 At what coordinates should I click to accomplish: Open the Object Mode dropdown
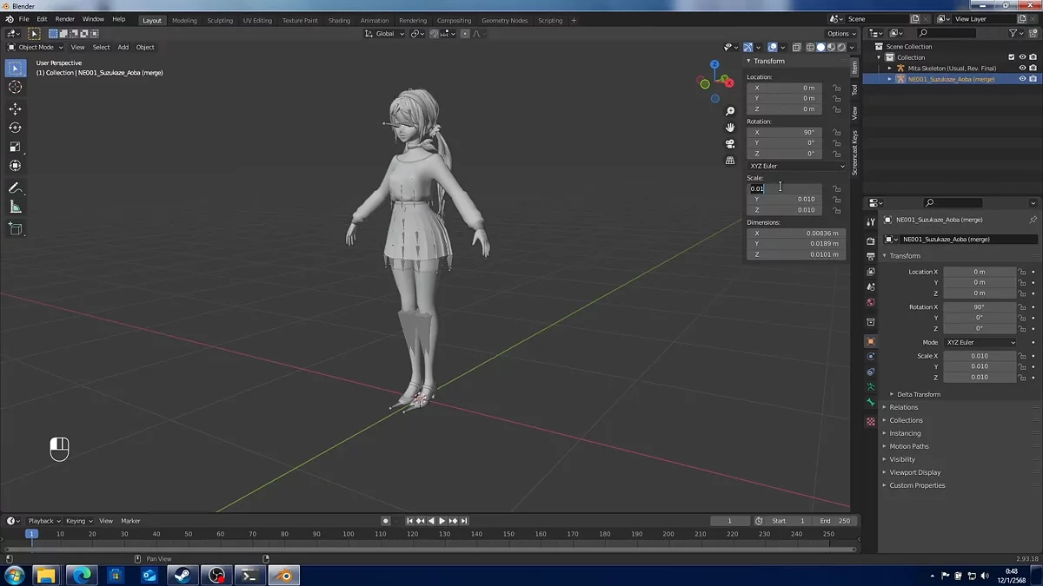36,47
